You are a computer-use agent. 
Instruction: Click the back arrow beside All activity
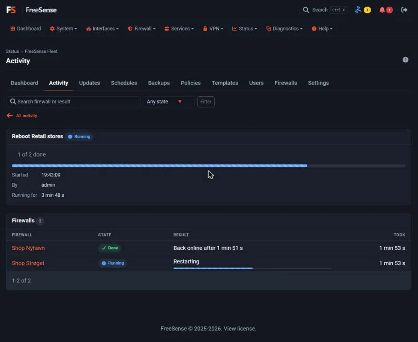click(10, 116)
